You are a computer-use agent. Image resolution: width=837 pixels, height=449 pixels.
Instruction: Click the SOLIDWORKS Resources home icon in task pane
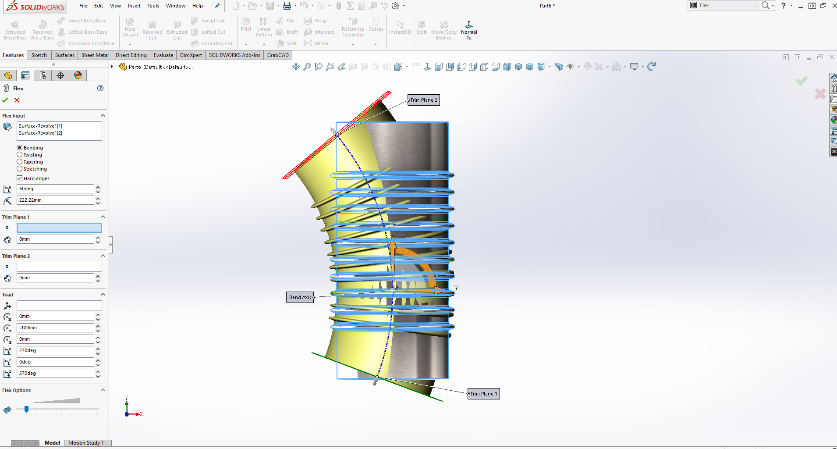coord(833,78)
